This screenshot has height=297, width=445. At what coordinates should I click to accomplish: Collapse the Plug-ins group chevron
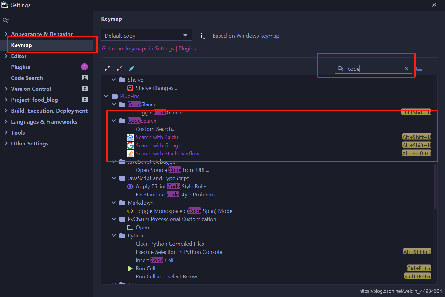(106, 96)
